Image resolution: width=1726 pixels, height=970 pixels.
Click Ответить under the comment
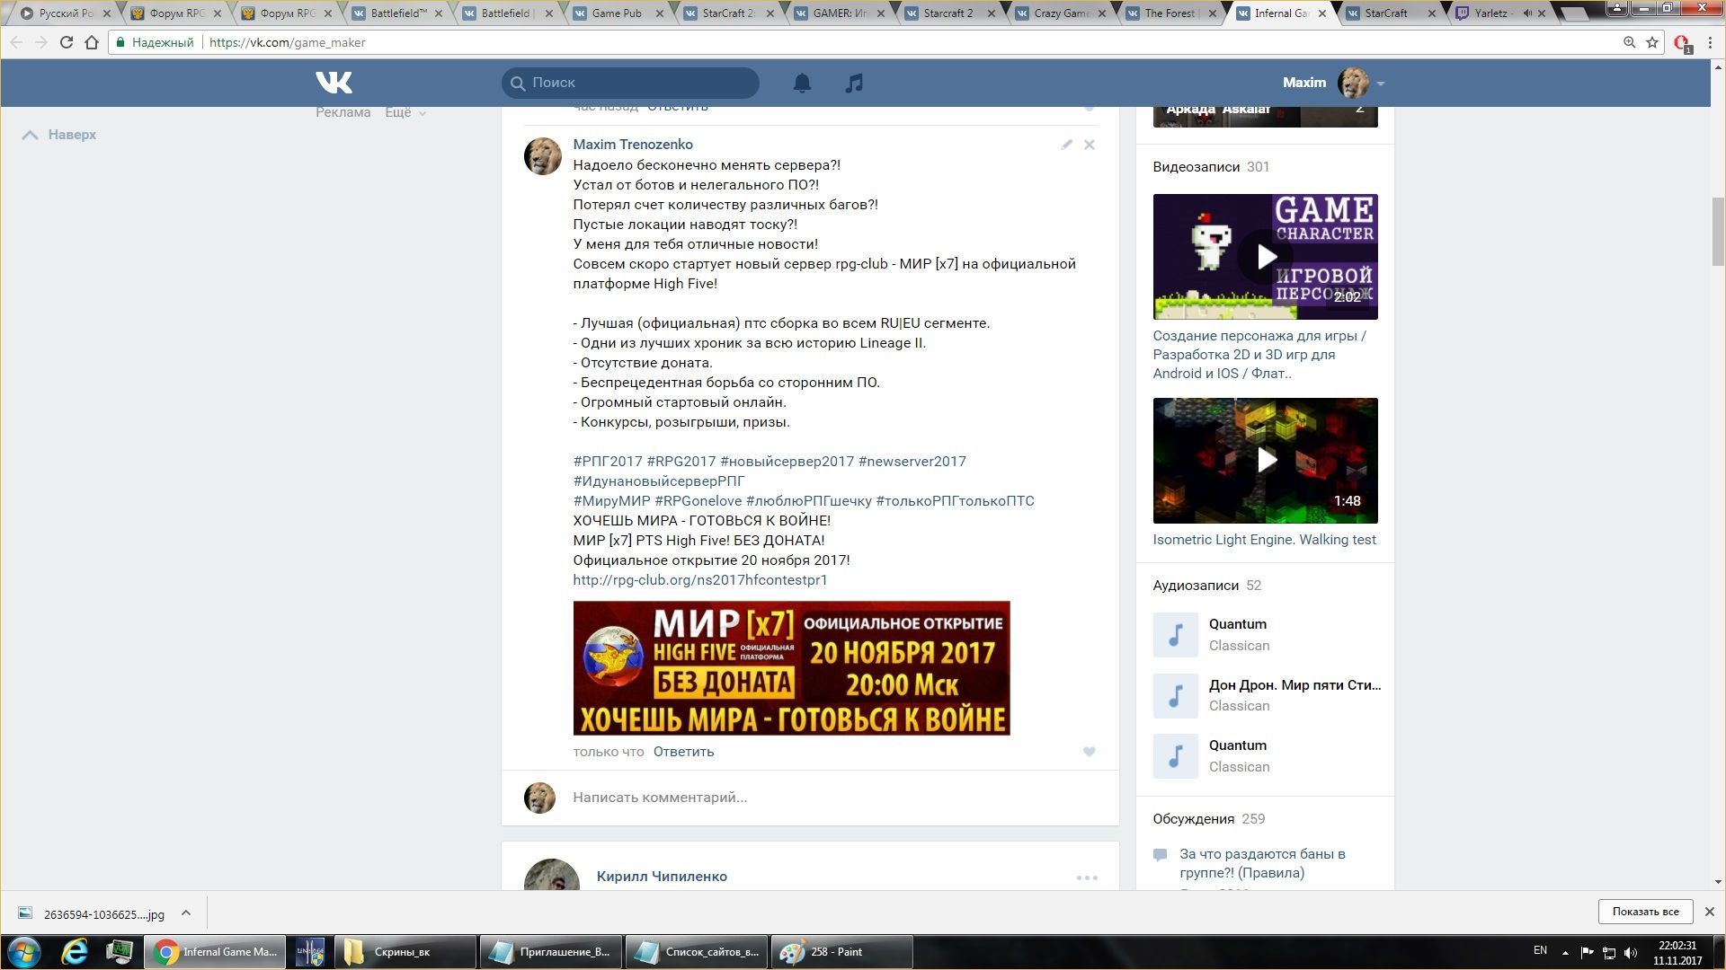(683, 752)
